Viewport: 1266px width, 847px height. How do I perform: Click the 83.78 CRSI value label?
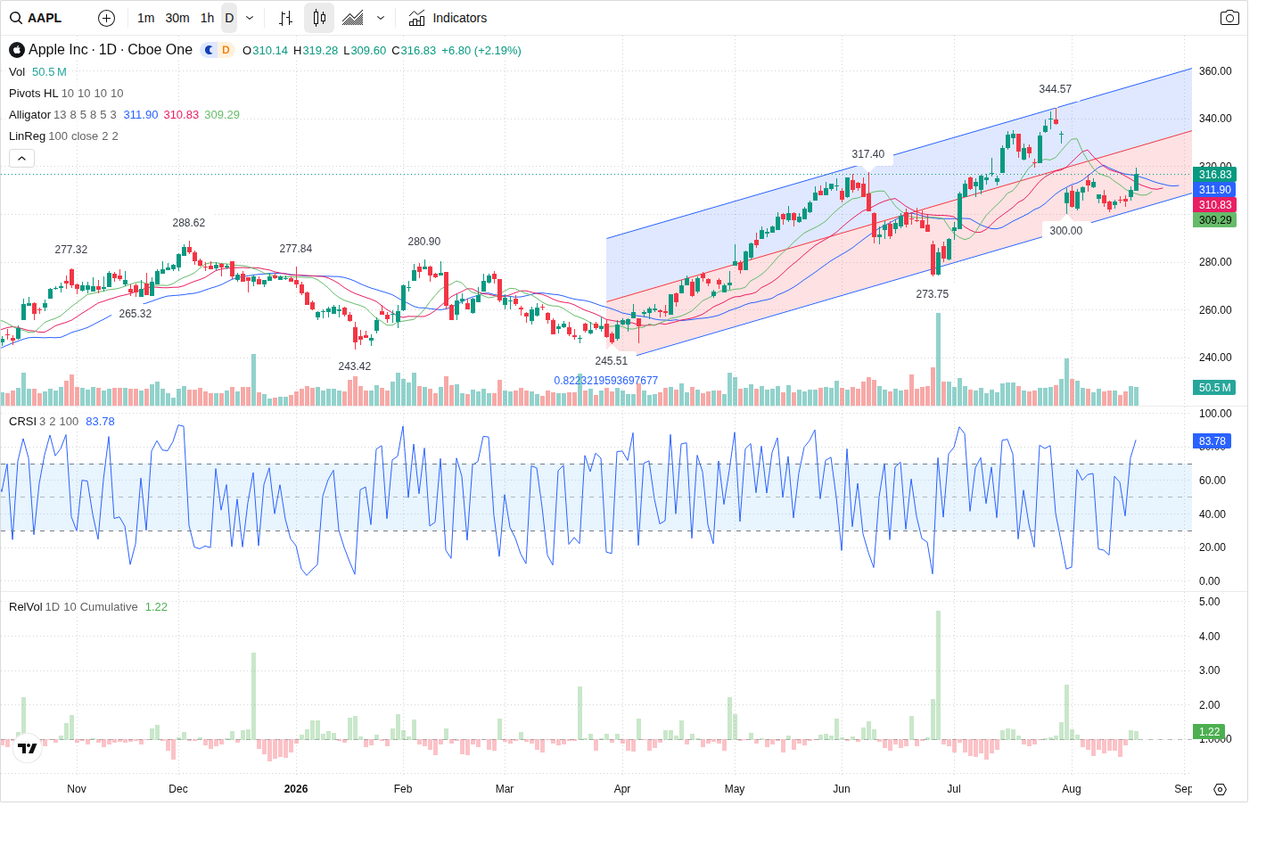[1212, 441]
